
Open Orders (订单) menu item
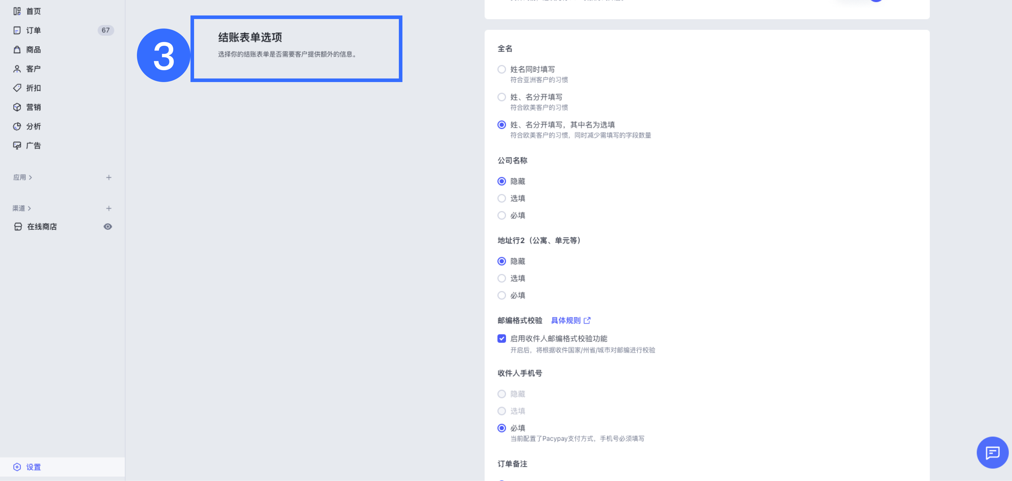33,31
